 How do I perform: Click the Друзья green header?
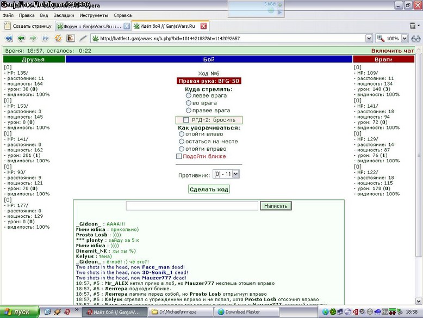coord(34,59)
